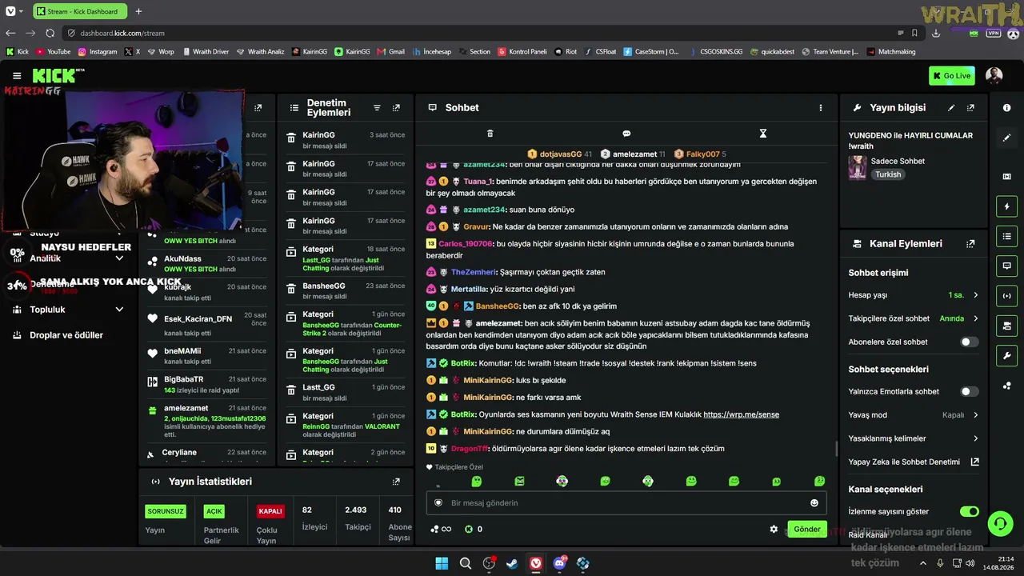Open the CSFloat bookmark
The image size is (1024, 576).
point(600,52)
